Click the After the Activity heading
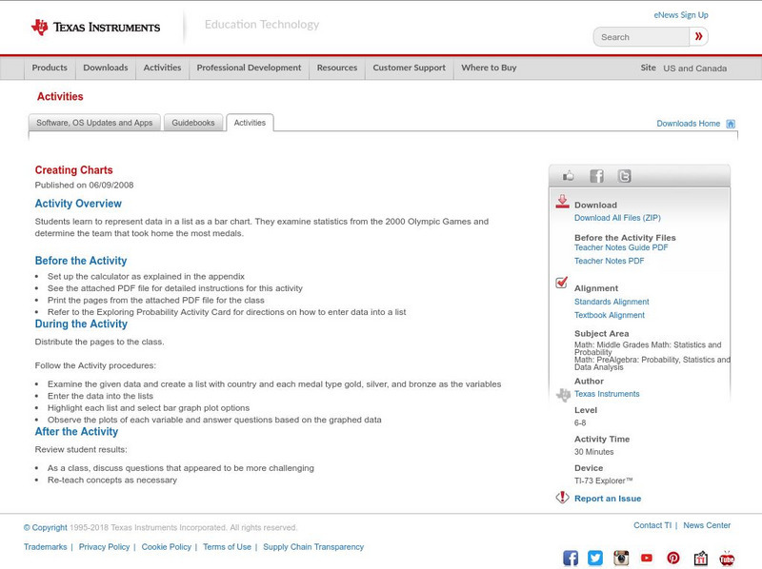 coord(76,432)
